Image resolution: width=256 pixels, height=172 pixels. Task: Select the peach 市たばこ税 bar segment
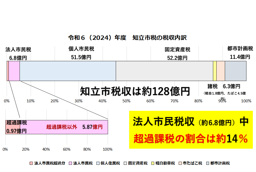coord(220,71)
